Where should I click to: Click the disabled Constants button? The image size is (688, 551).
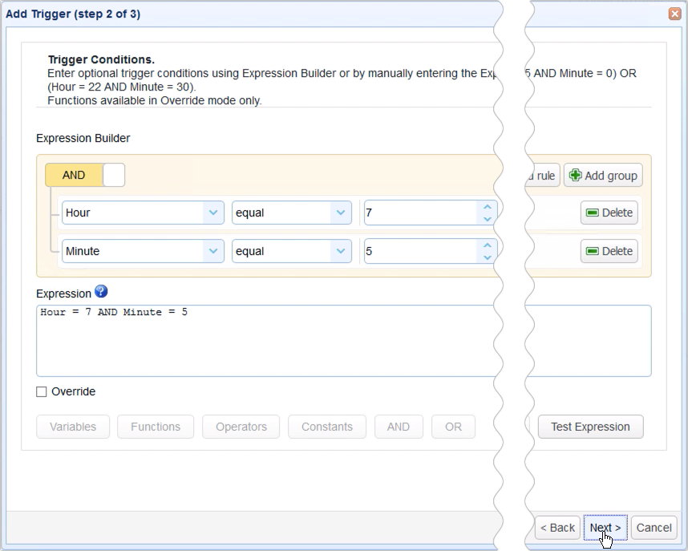tap(326, 427)
